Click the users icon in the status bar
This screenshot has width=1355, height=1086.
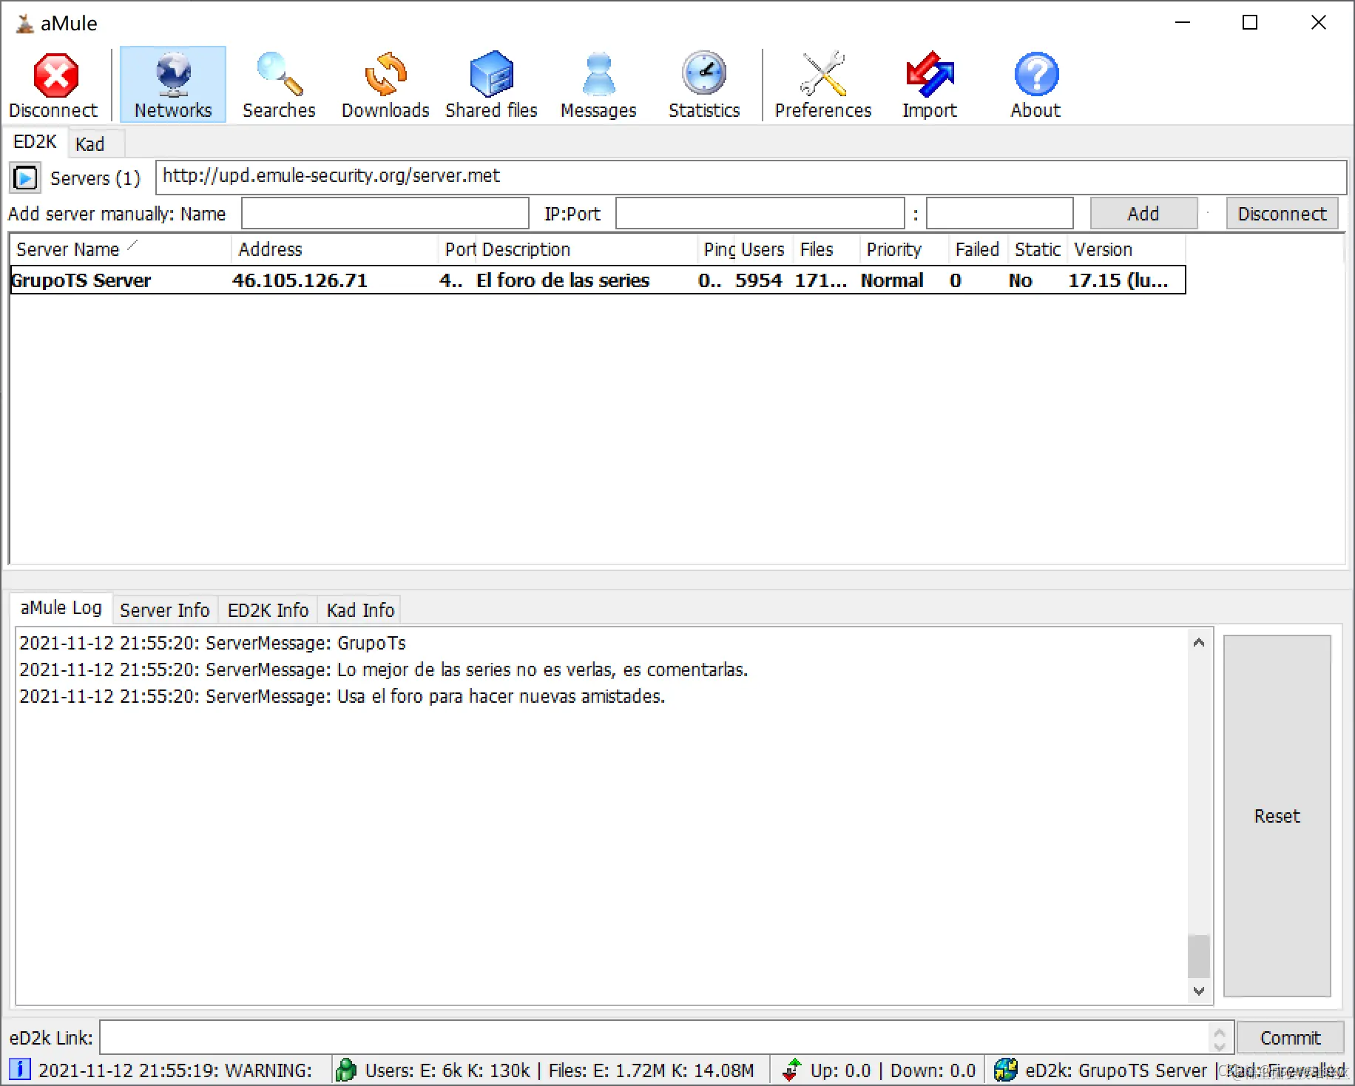(345, 1070)
